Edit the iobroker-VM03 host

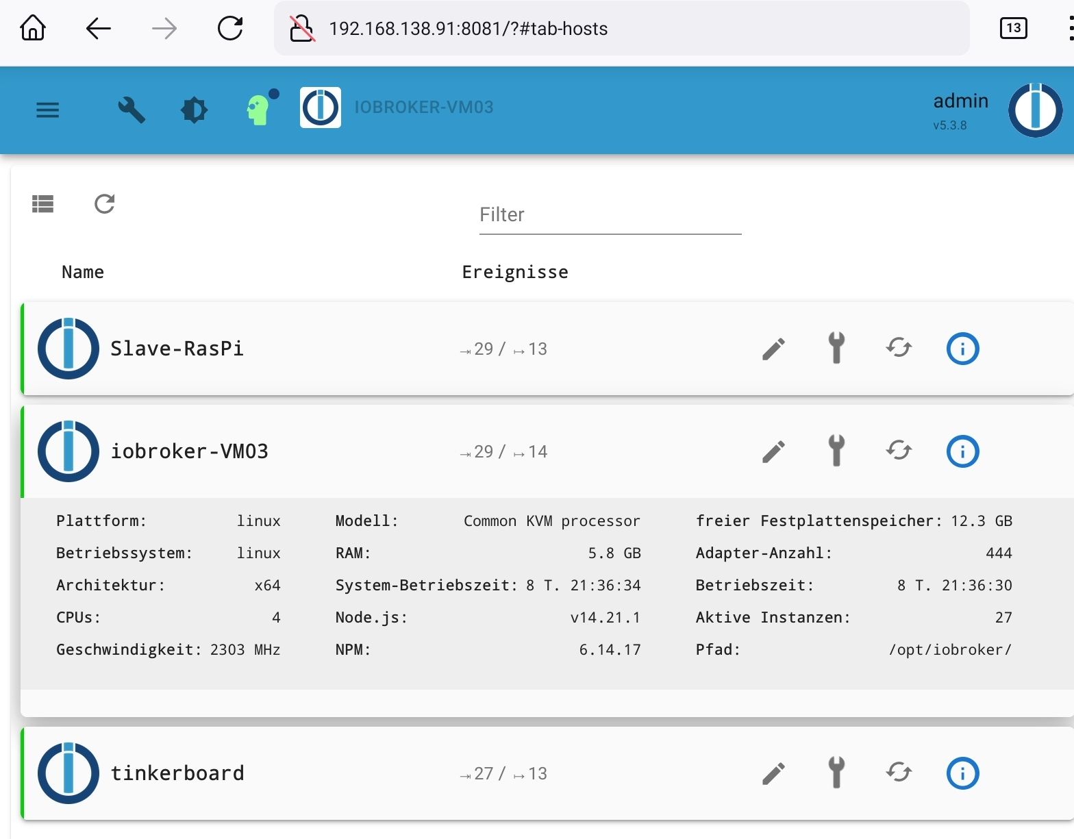coord(774,451)
